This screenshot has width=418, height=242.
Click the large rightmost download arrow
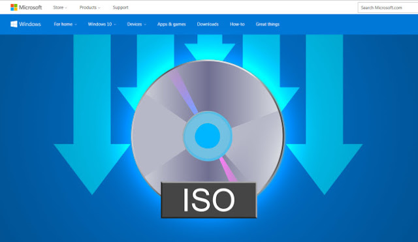(x=324, y=115)
